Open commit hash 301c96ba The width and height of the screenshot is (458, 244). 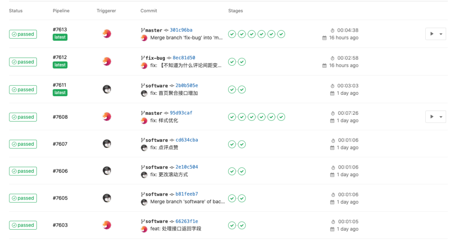coord(181,30)
